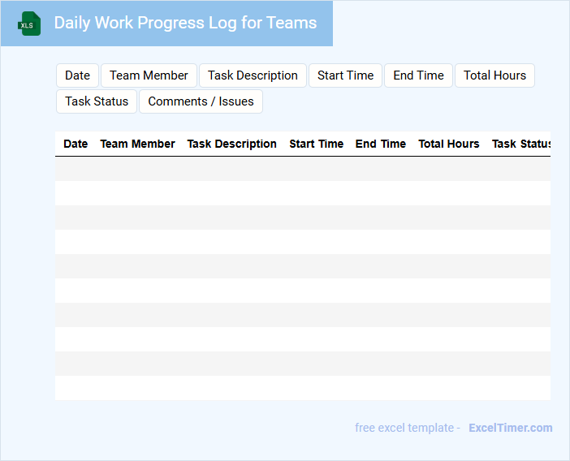Click the green XLS file icon
The height and width of the screenshot is (461, 570).
click(x=29, y=24)
